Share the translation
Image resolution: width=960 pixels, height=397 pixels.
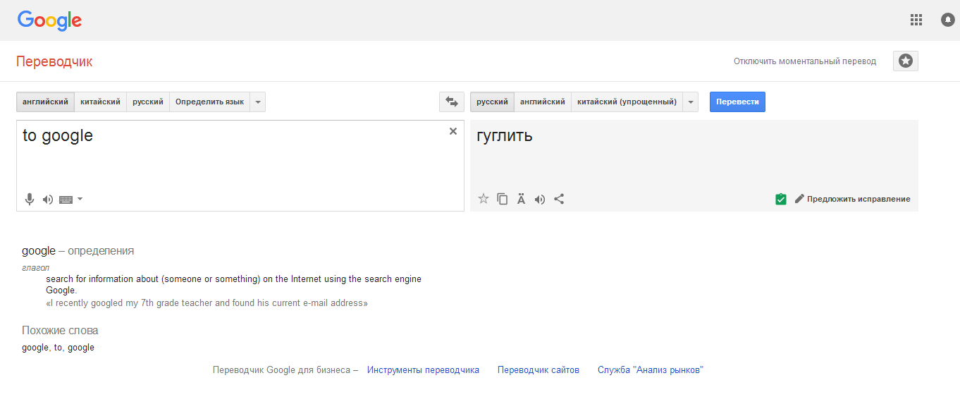(x=559, y=199)
